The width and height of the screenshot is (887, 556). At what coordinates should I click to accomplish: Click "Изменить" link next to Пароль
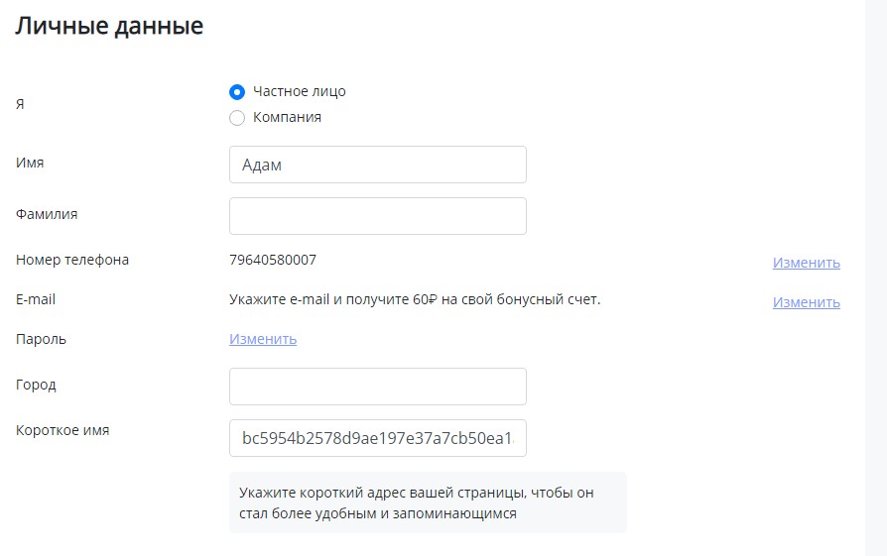(263, 339)
